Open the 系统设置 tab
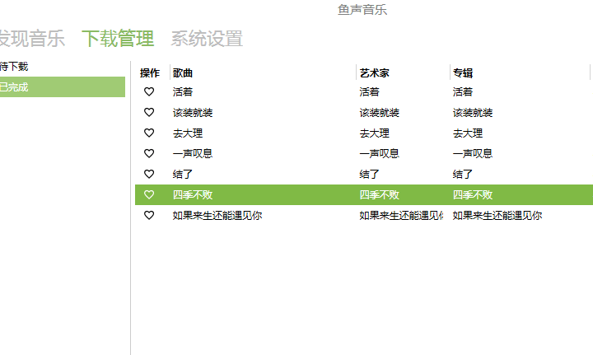 pos(207,39)
